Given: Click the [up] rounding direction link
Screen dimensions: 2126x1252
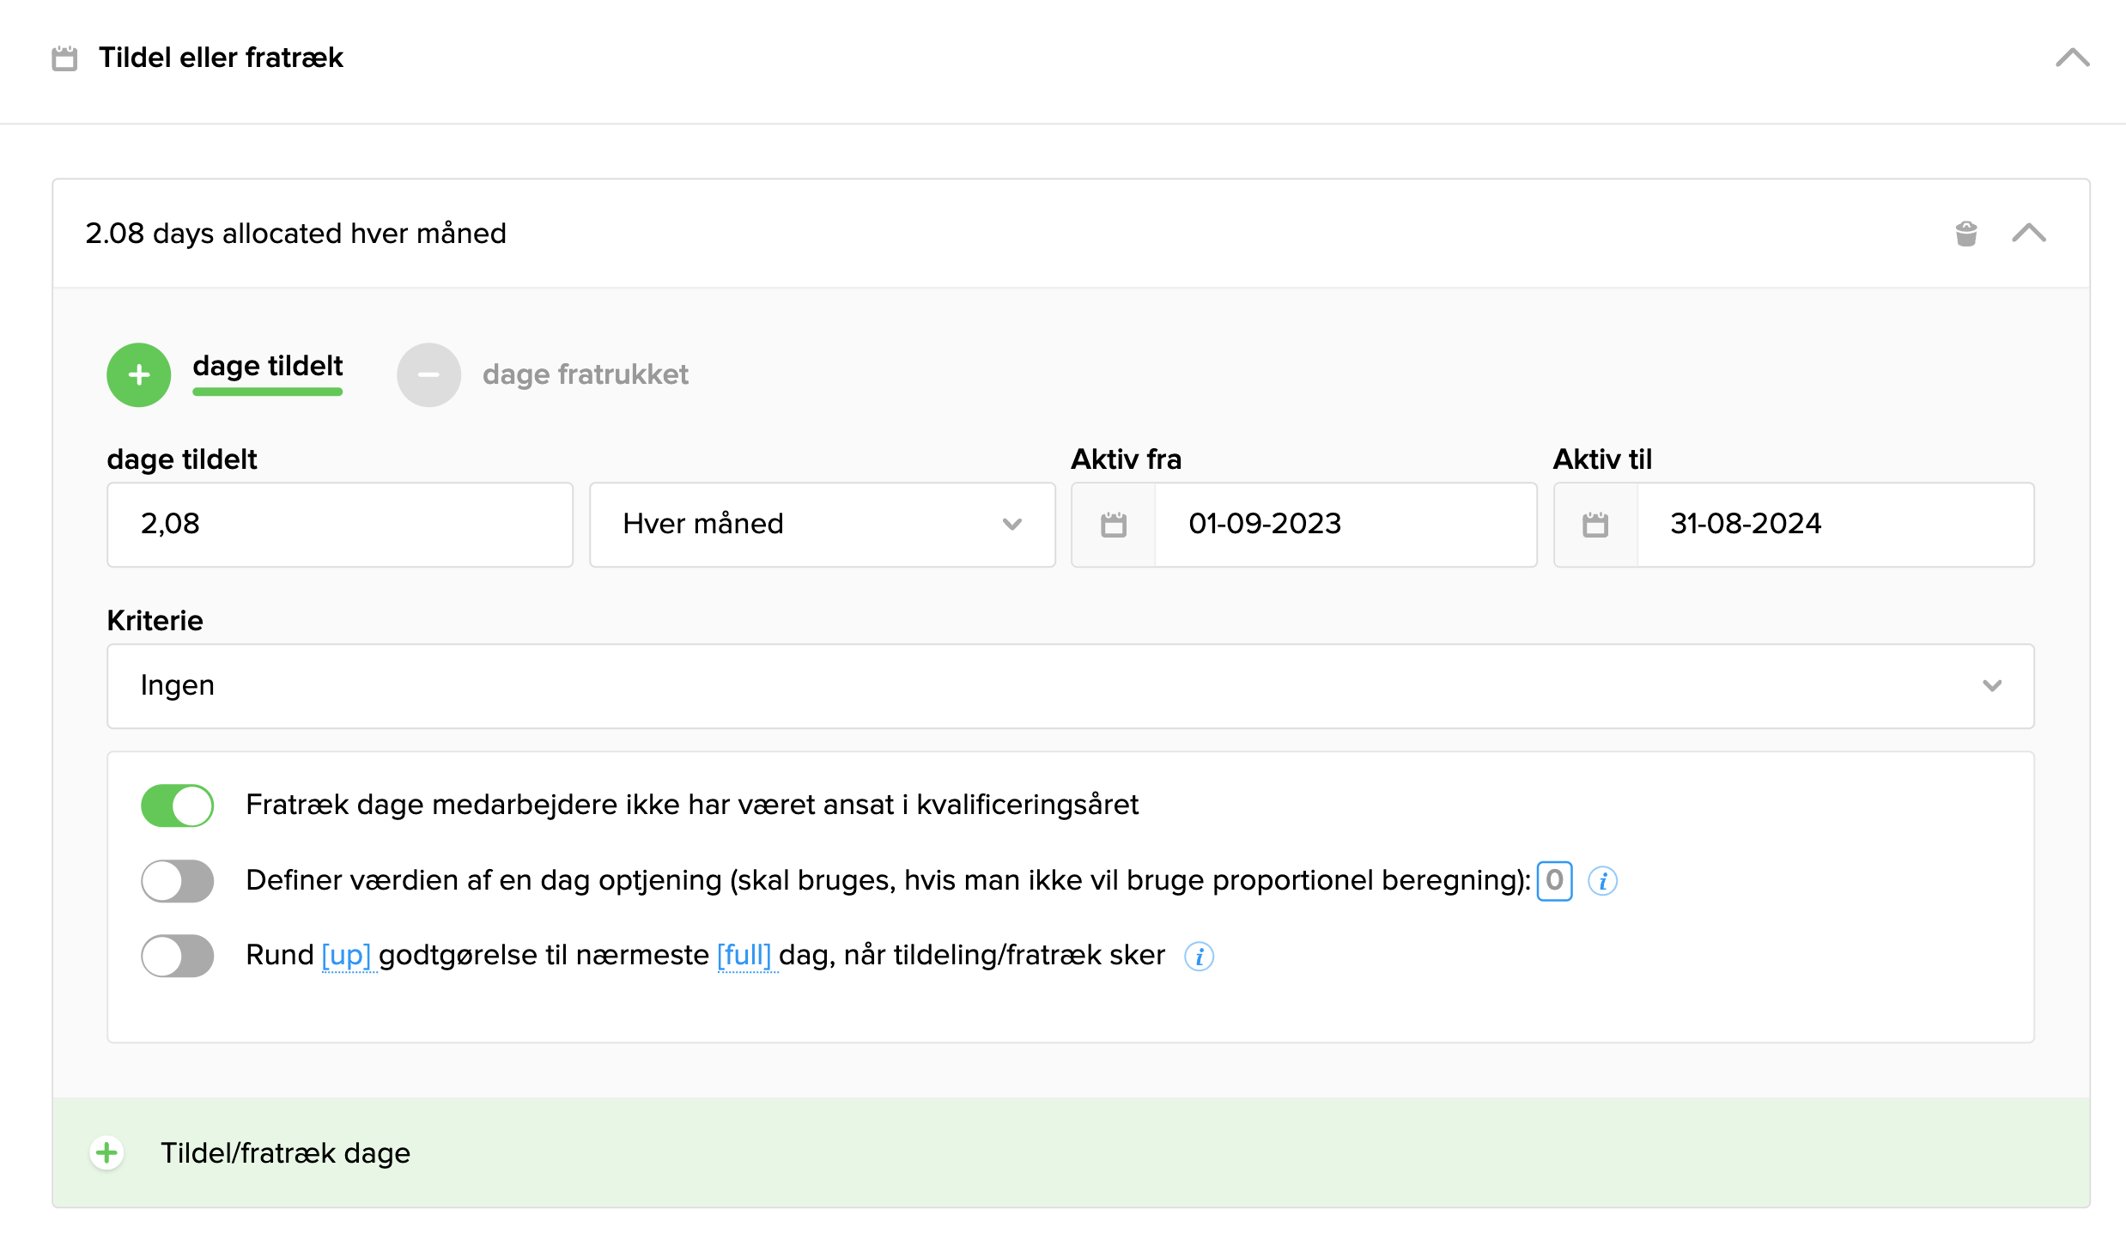Looking at the screenshot, I should point(346,955).
